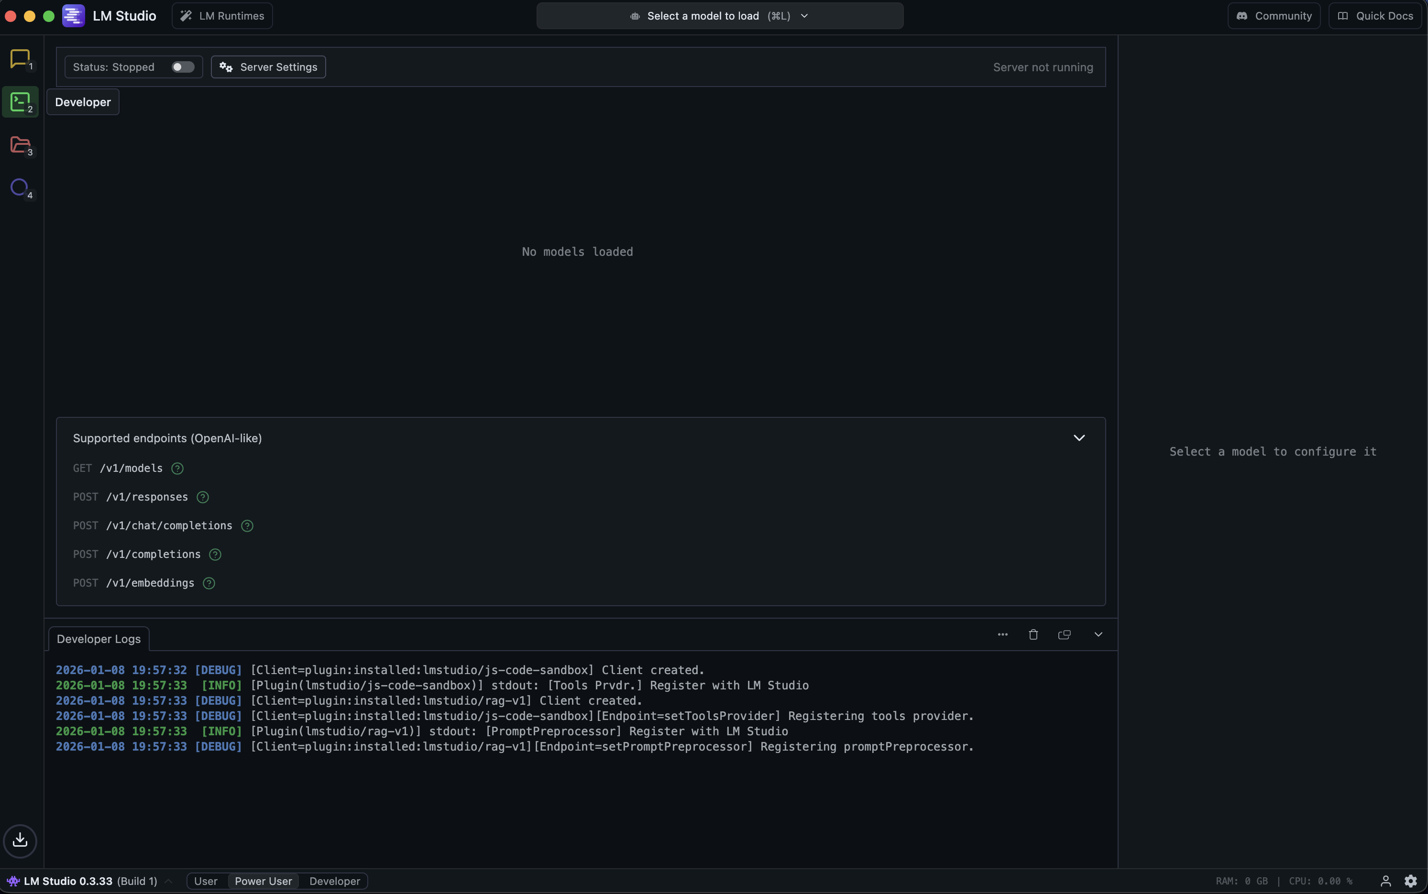Screen dimensions: 1428x894
Task: Open the Select a model to load dropdown
Action: 719,16
